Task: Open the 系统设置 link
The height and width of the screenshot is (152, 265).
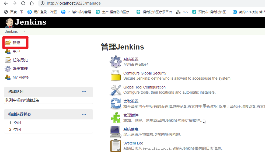Action: (131, 59)
